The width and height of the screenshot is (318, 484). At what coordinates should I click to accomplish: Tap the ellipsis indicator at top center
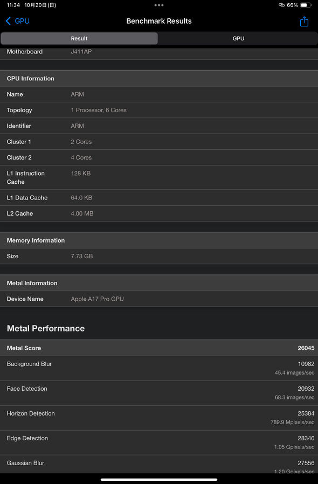pyautogui.click(x=159, y=5)
